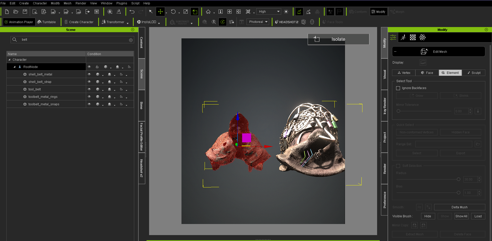Click the scene search input field
The width and height of the screenshot is (492, 241).
72,40
